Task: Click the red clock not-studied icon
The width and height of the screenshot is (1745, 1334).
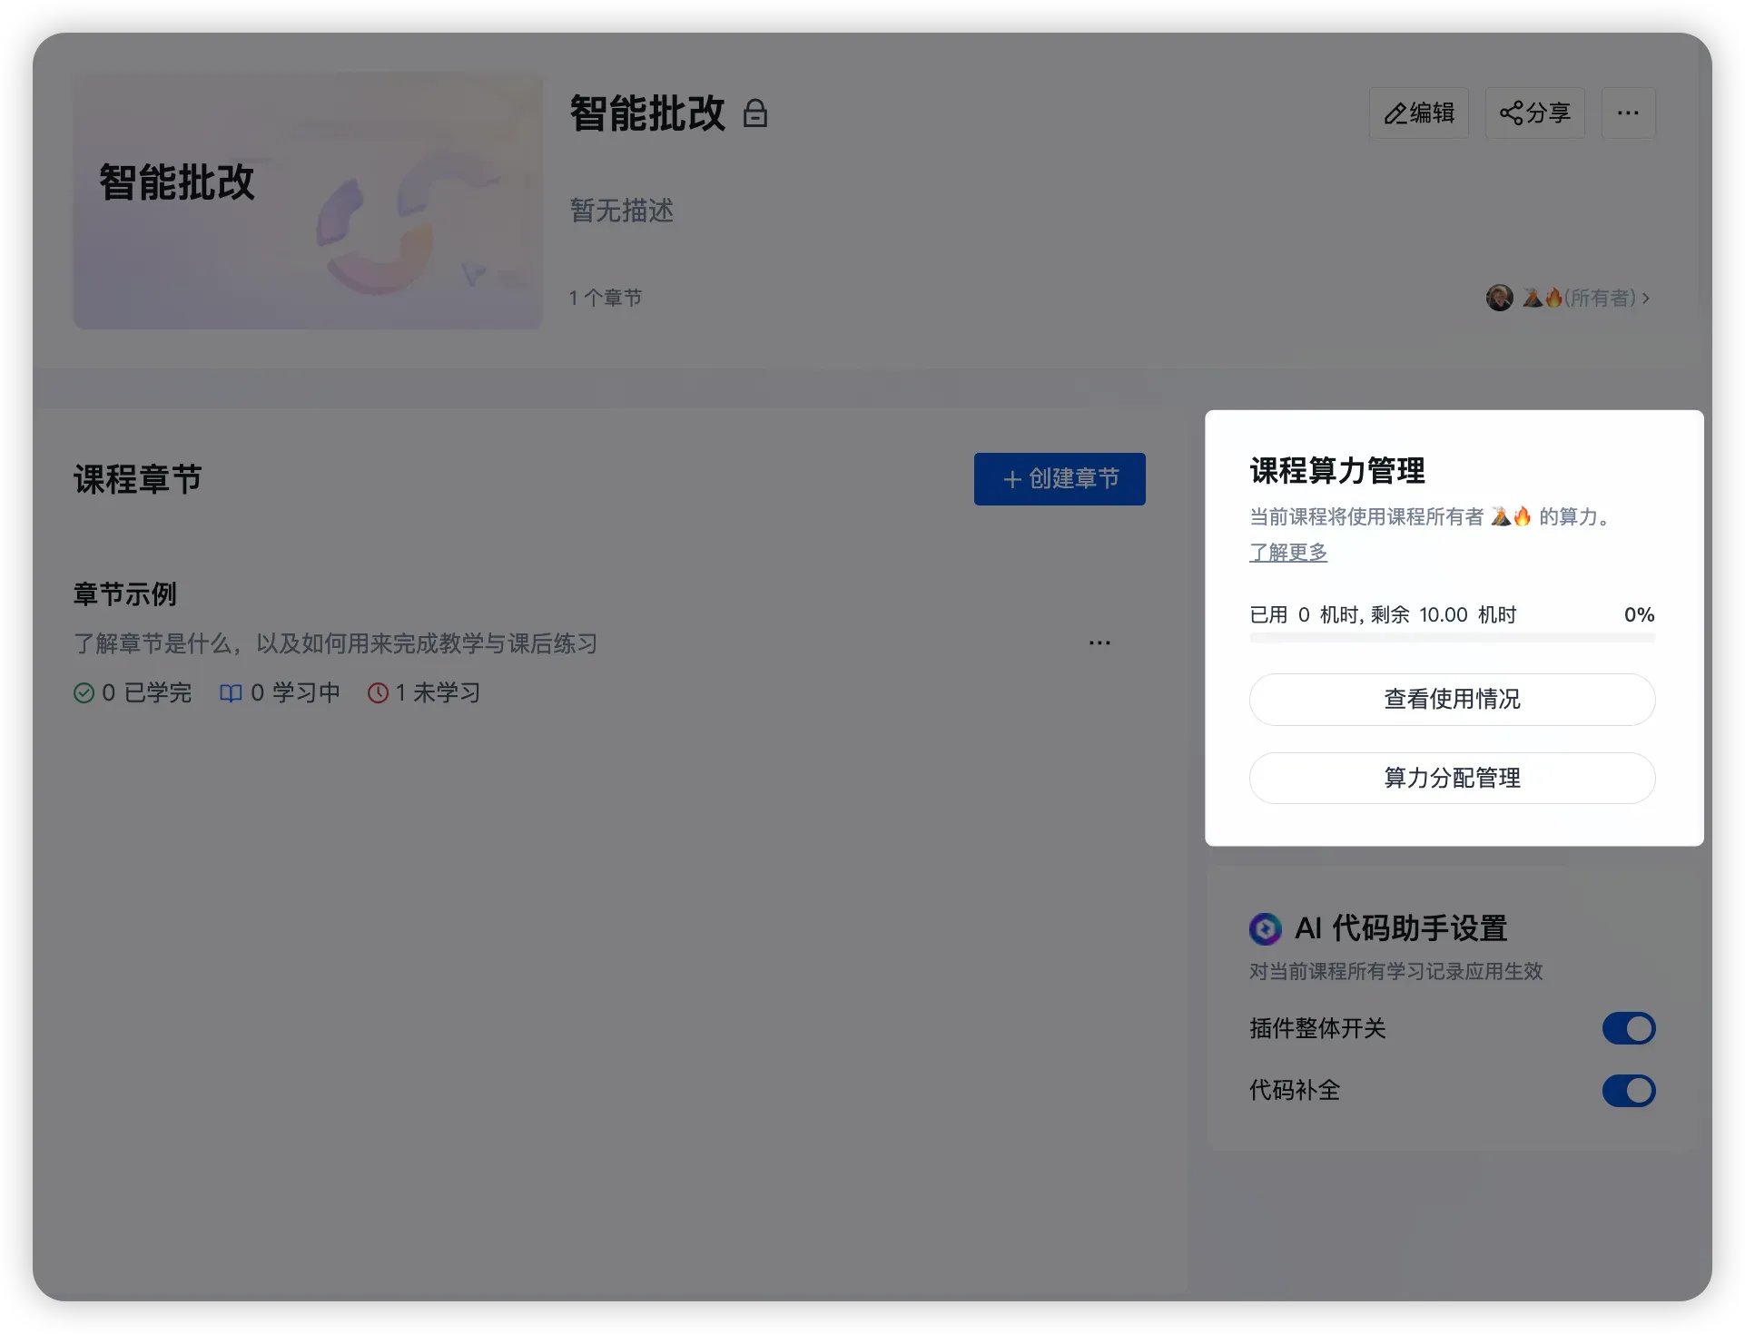Action: click(378, 693)
